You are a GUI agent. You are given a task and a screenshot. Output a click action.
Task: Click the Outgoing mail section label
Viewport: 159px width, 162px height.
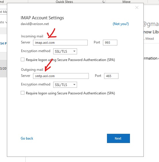click(x=32, y=70)
